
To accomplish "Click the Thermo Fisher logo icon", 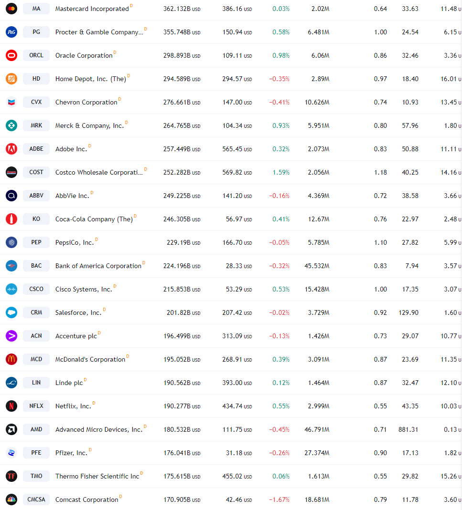I will [11, 476].
